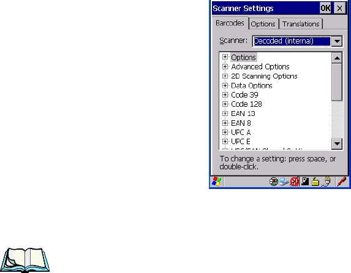Expand the Code 39 node
The width and height of the screenshot is (351, 273).
point(225,95)
